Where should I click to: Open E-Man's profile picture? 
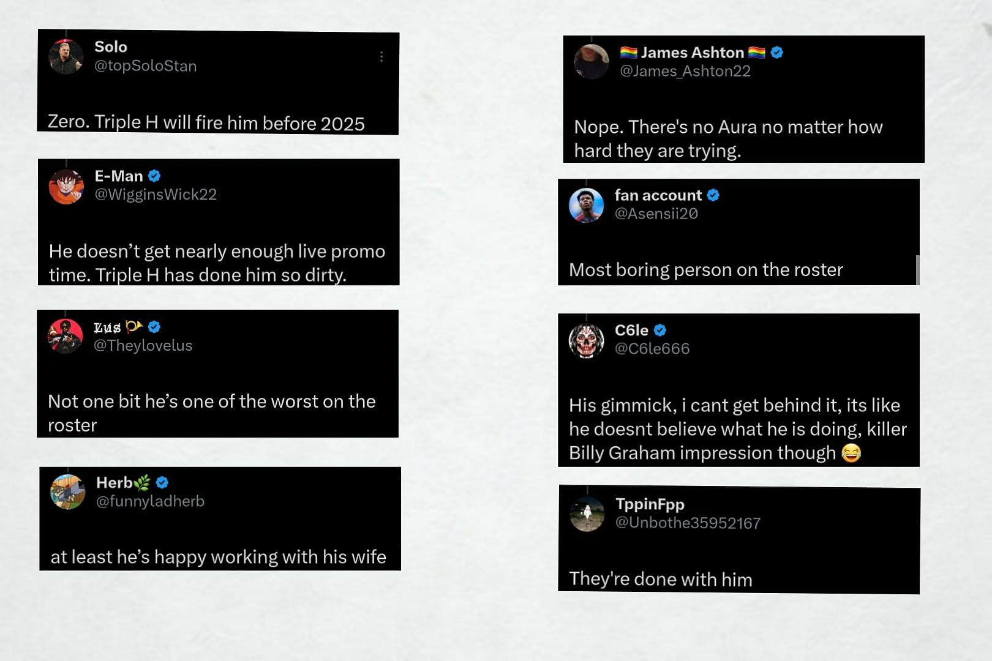pyautogui.click(x=66, y=186)
